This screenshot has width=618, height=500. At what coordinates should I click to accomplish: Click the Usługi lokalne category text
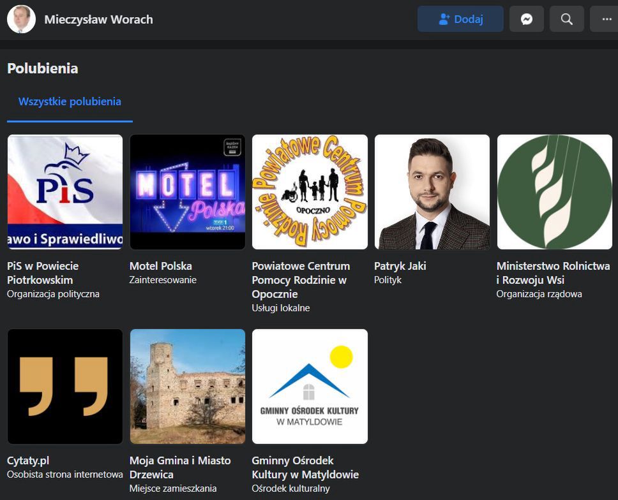pyautogui.click(x=281, y=308)
